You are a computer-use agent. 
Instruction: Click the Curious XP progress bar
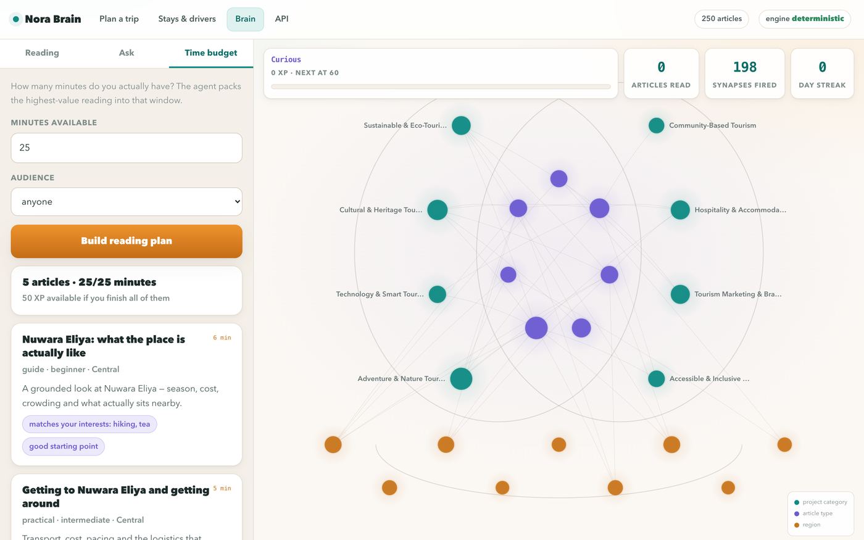tap(441, 86)
